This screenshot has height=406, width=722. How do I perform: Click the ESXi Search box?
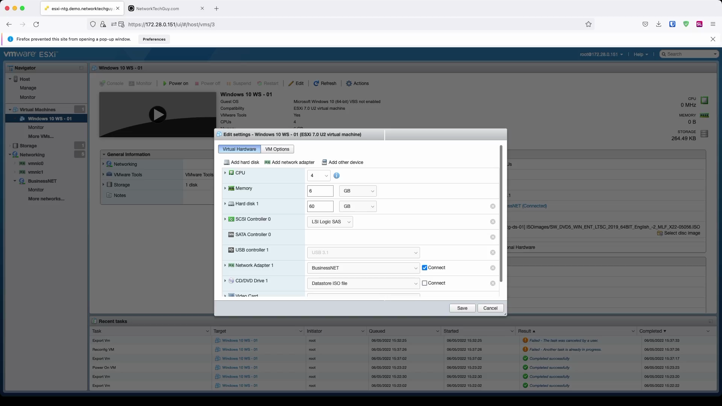click(x=690, y=54)
